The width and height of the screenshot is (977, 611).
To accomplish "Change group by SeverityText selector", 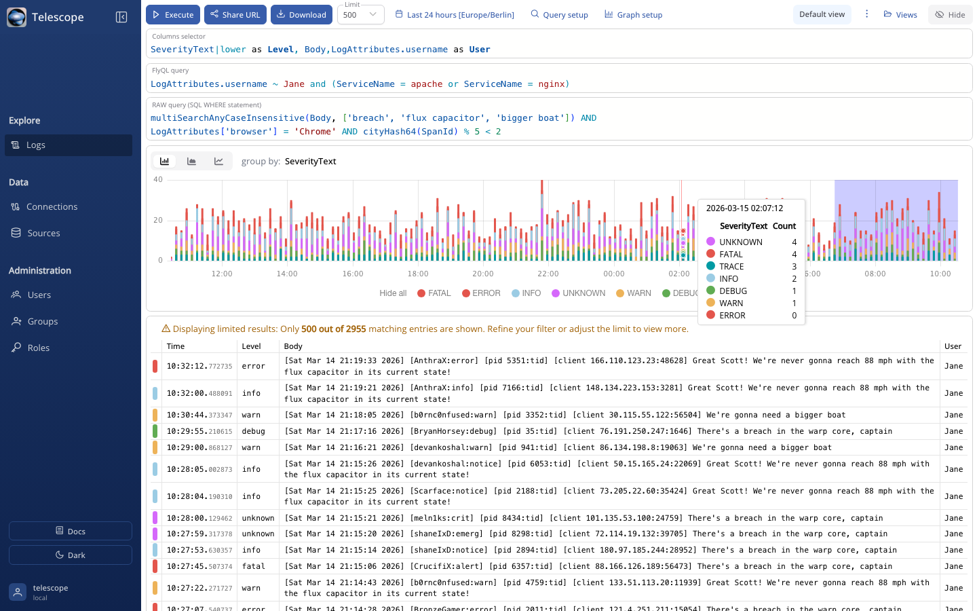I will point(311,161).
